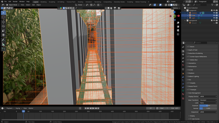219x123 pixels.
Task: Open the Render menu
Action: coord(15,2)
